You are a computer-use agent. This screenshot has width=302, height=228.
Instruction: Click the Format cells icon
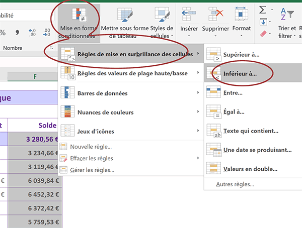click(241, 14)
